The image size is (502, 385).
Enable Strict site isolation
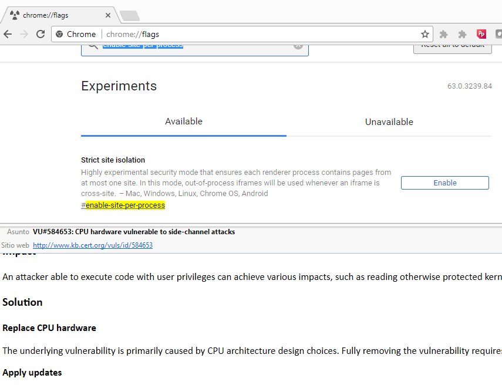[x=445, y=183]
